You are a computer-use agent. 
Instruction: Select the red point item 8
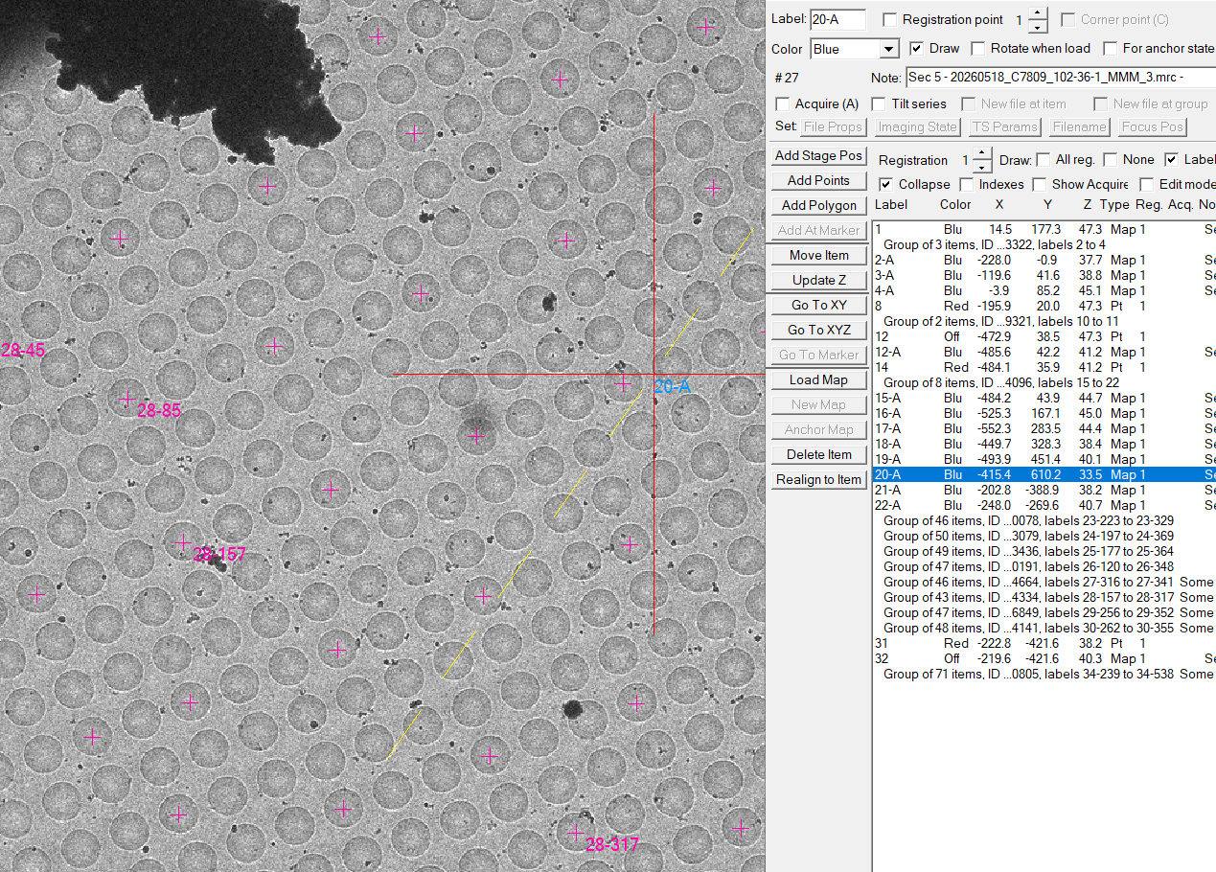1044,306
